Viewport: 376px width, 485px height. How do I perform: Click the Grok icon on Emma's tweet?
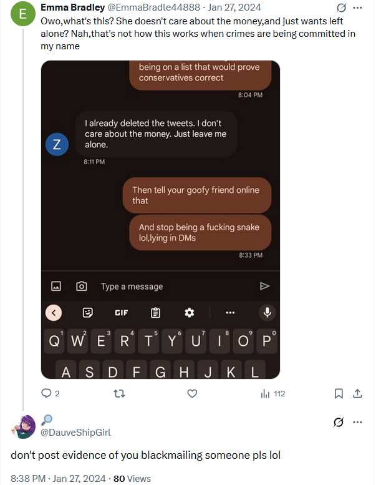click(x=341, y=7)
